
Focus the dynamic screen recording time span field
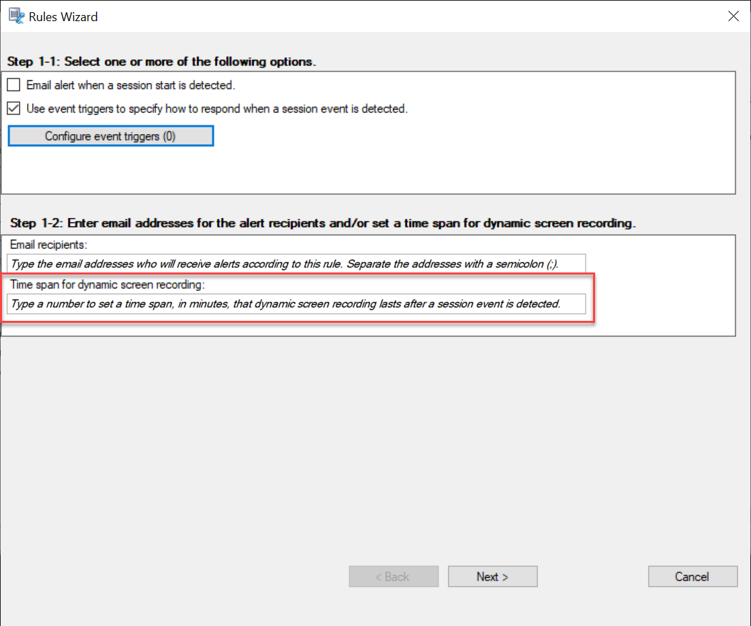point(295,304)
